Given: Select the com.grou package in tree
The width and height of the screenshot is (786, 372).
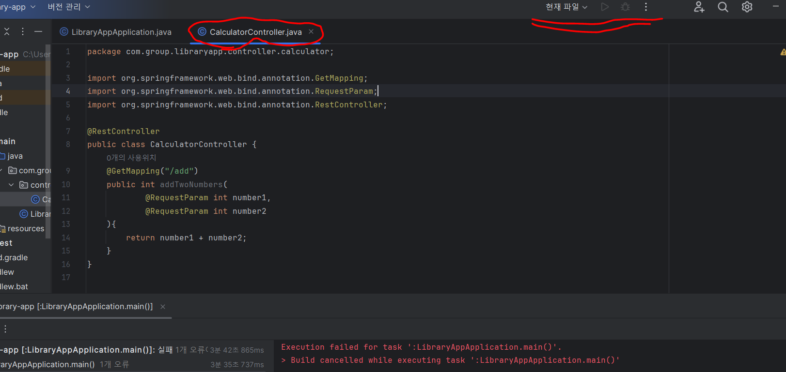Looking at the screenshot, I should point(30,170).
